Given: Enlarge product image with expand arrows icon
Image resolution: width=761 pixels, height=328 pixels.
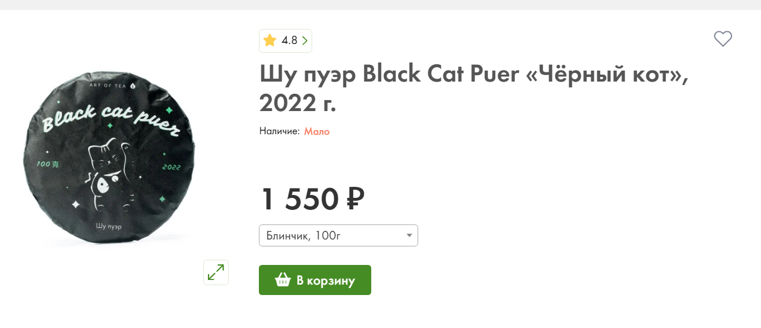Looking at the screenshot, I should click(x=216, y=272).
